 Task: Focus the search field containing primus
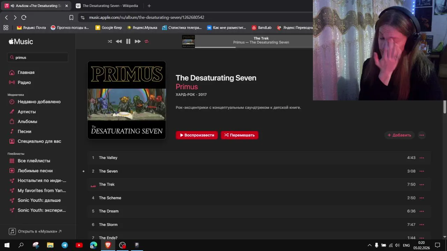38,58
